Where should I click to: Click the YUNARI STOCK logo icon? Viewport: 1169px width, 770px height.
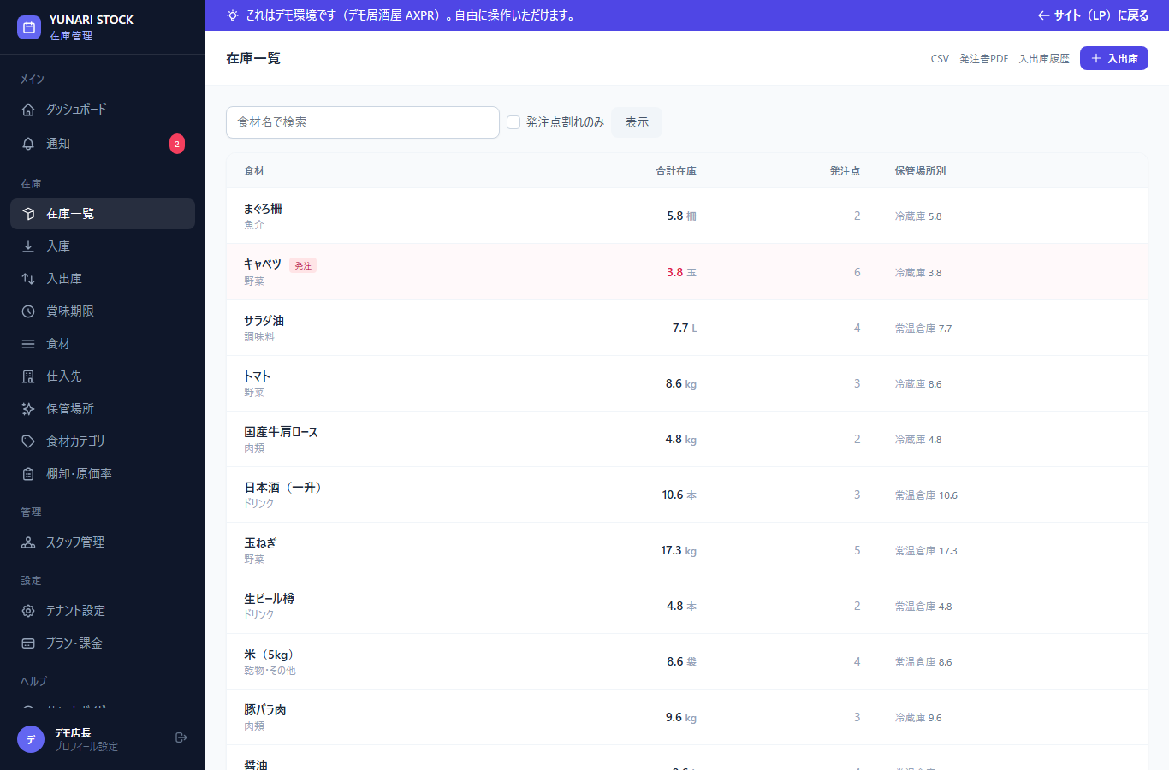click(29, 27)
